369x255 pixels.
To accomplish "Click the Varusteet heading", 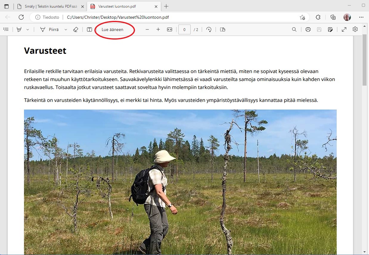I will 45,51.
